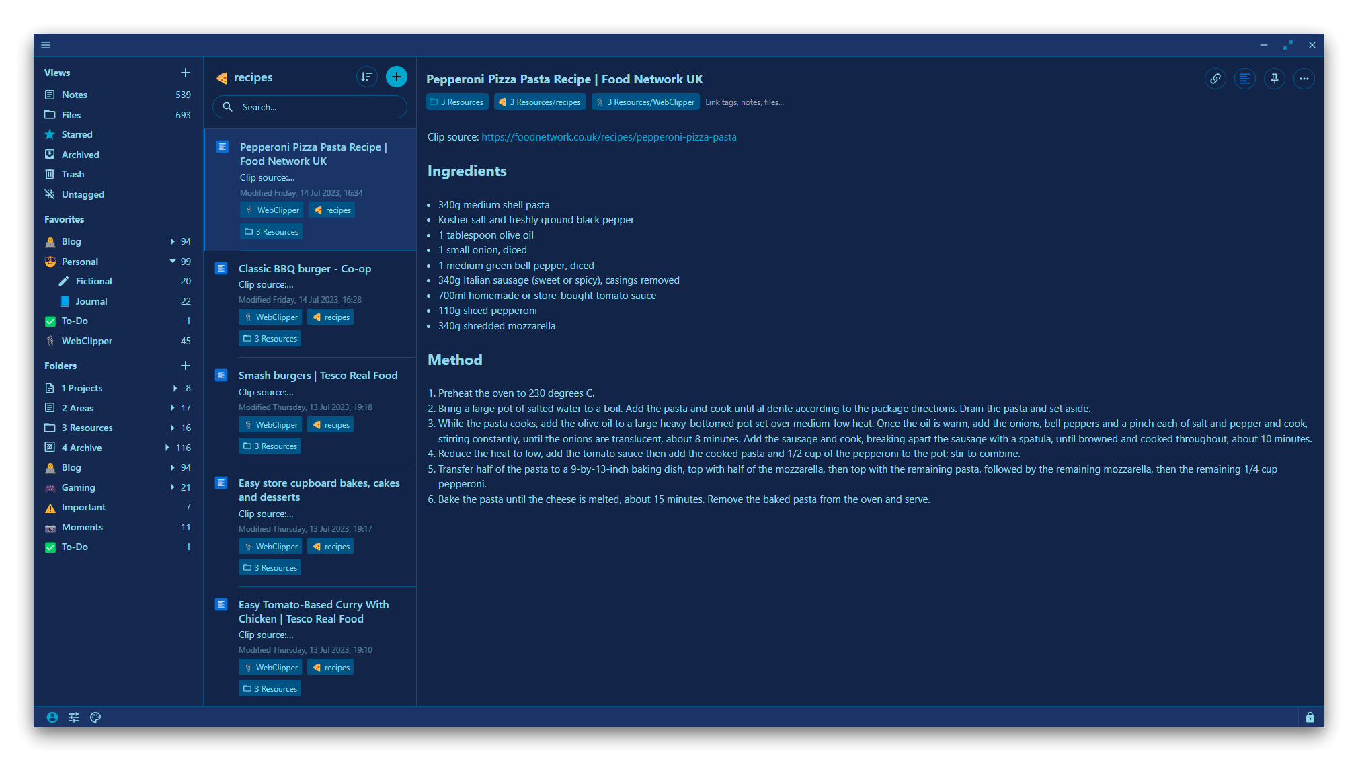Click the link icon in note toolbar
The height and width of the screenshot is (761, 1358).
[x=1215, y=79]
